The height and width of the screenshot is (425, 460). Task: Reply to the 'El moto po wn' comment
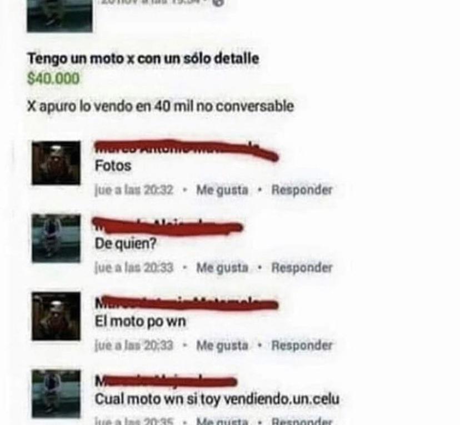pos(302,345)
